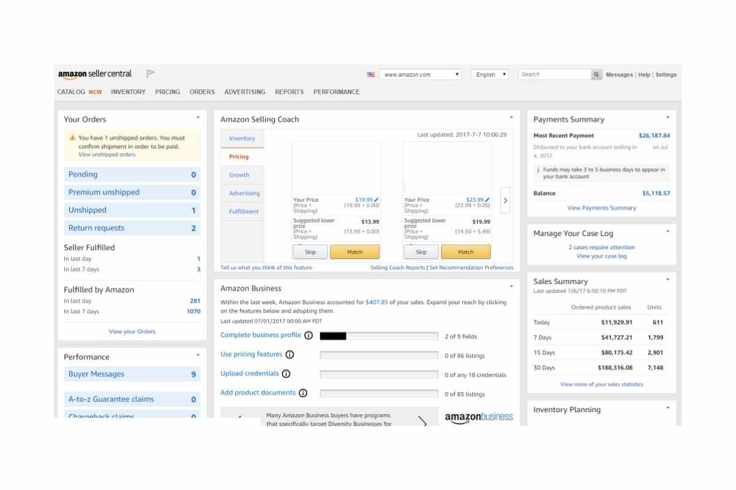The image size is (736, 490).
Task: Open the Inventory menu in navigation bar
Action: point(128,92)
